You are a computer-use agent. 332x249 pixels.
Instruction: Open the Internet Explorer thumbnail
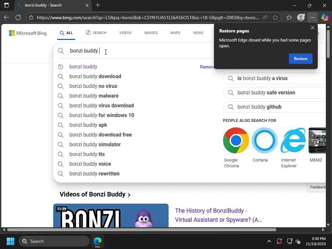point(293,140)
